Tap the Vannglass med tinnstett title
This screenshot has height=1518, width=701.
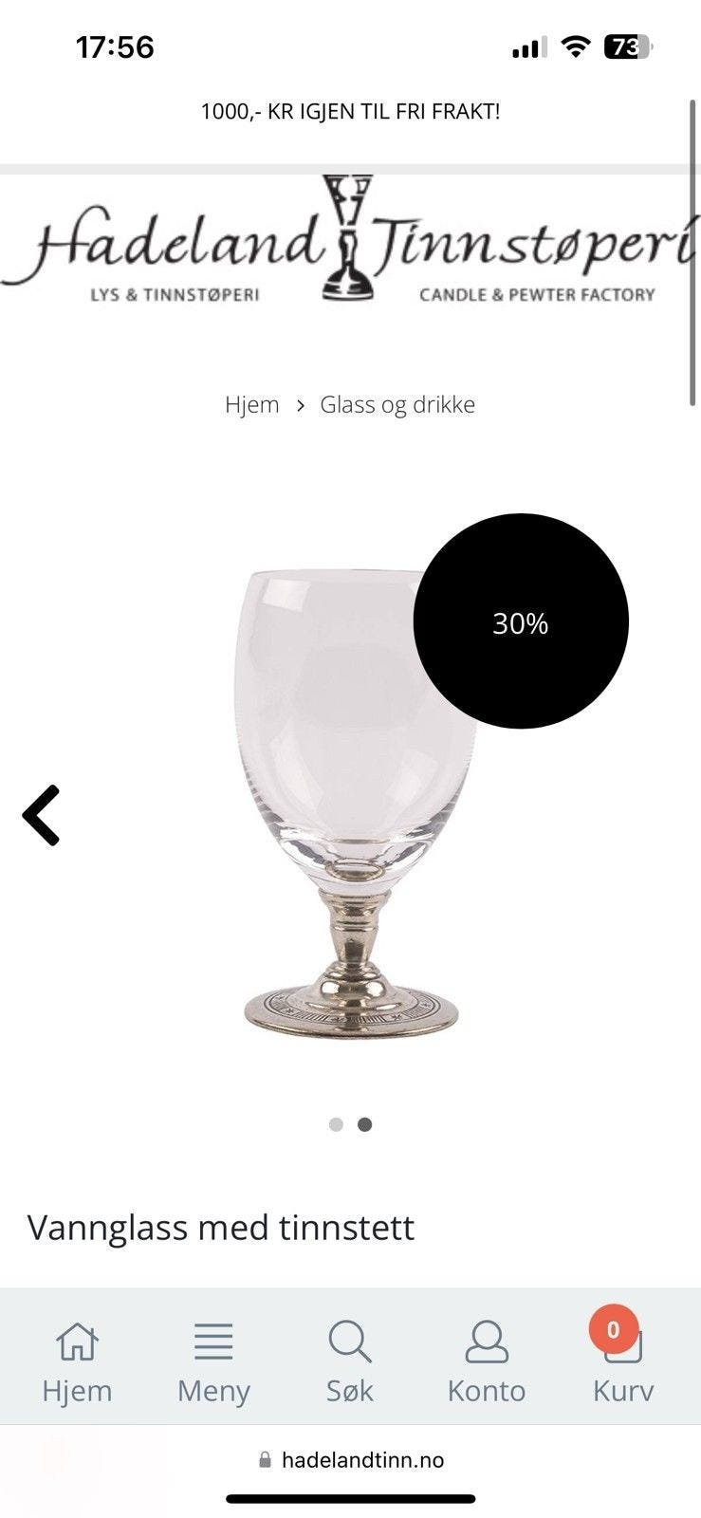click(x=221, y=1228)
